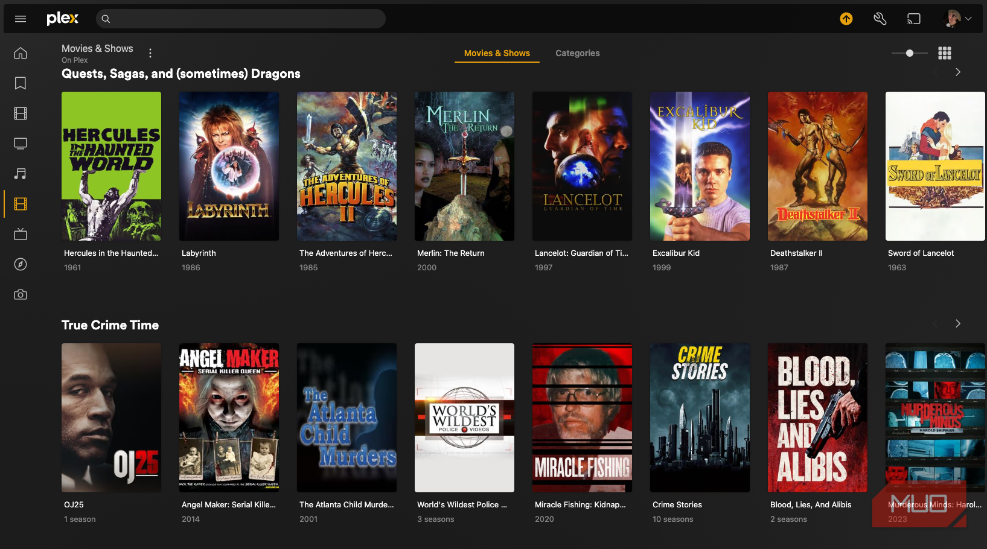This screenshot has width=987, height=549.
Task: Open the Deathstalker II poster
Action: (x=817, y=166)
